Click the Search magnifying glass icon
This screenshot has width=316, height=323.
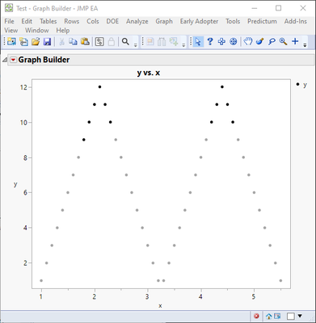click(x=125, y=42)
